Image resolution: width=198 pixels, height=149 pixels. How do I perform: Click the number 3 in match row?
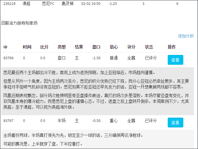tap(143, 4)
